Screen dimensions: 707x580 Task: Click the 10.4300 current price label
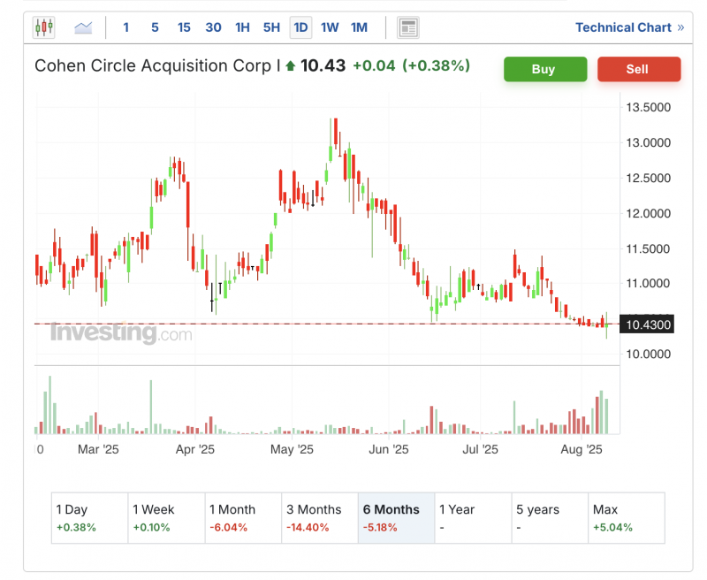pyautogui.click(x=649, y=325)
